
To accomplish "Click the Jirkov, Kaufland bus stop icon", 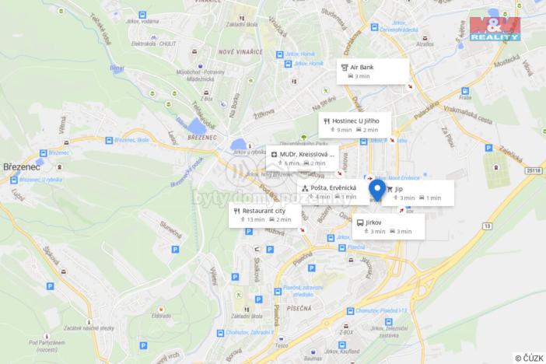I will click(342, 345).
